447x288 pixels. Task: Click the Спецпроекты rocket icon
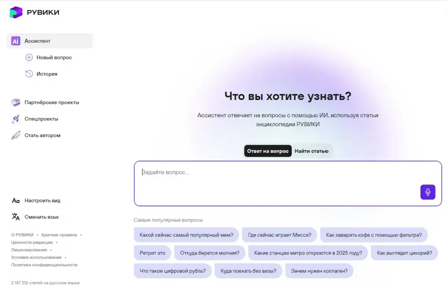click(16, 119)
